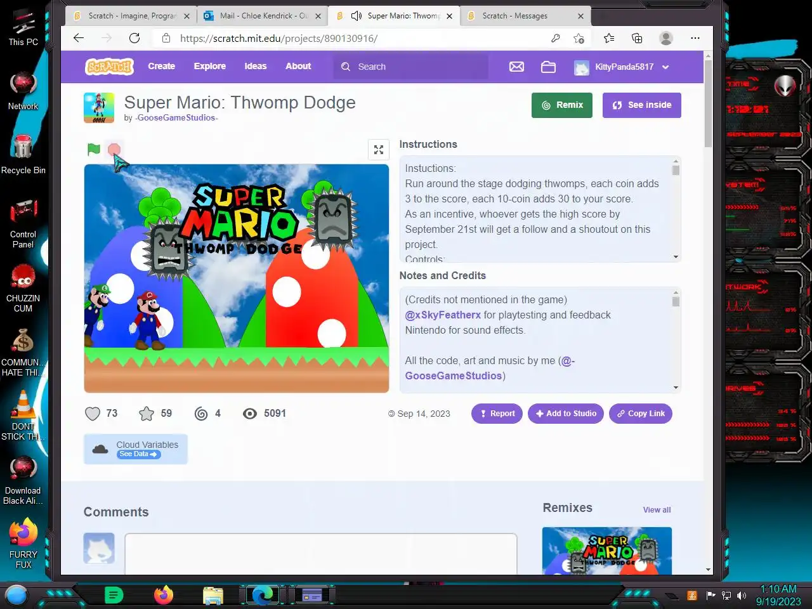Click the comment avatar image

click(99, 548)
